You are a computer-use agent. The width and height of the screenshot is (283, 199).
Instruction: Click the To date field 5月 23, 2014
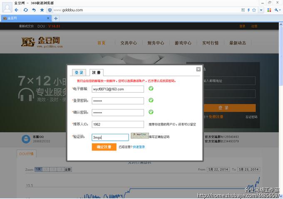249,170
